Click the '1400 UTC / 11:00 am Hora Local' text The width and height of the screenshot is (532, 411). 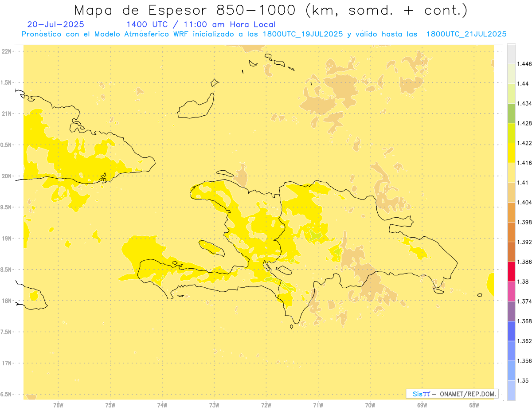(201, 25)
